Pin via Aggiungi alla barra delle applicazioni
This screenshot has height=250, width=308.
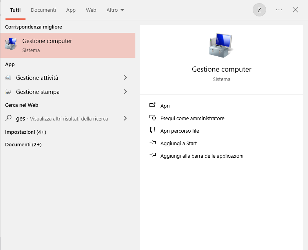click(x=202, y=156)
